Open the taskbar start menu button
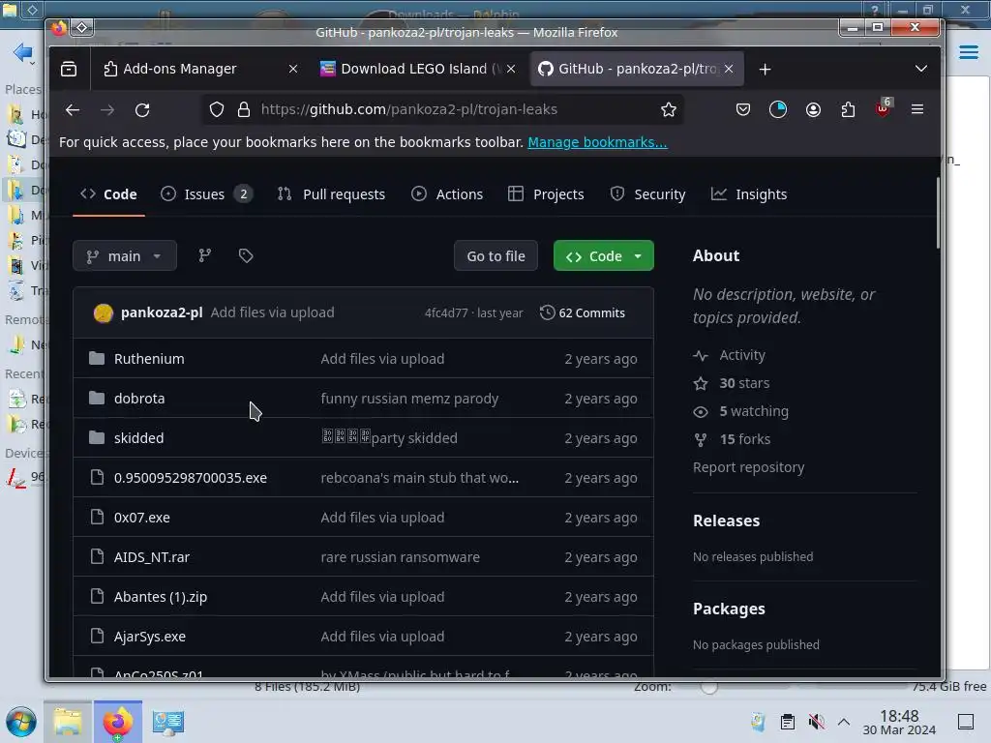This screenshot has width=991, height=743. tap(21, 722)
